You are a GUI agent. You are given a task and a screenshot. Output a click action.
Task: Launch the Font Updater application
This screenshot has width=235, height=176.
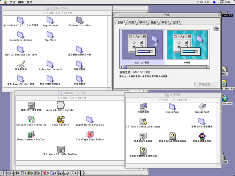tap(61, 120)
